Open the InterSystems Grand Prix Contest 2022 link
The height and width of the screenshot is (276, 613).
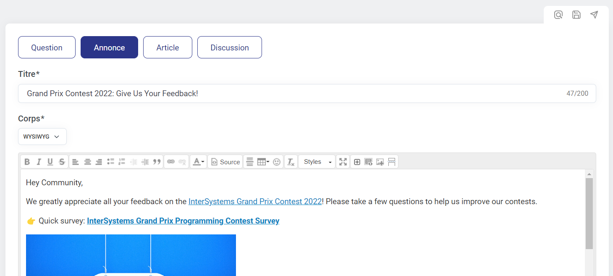[x=255, y=202]
